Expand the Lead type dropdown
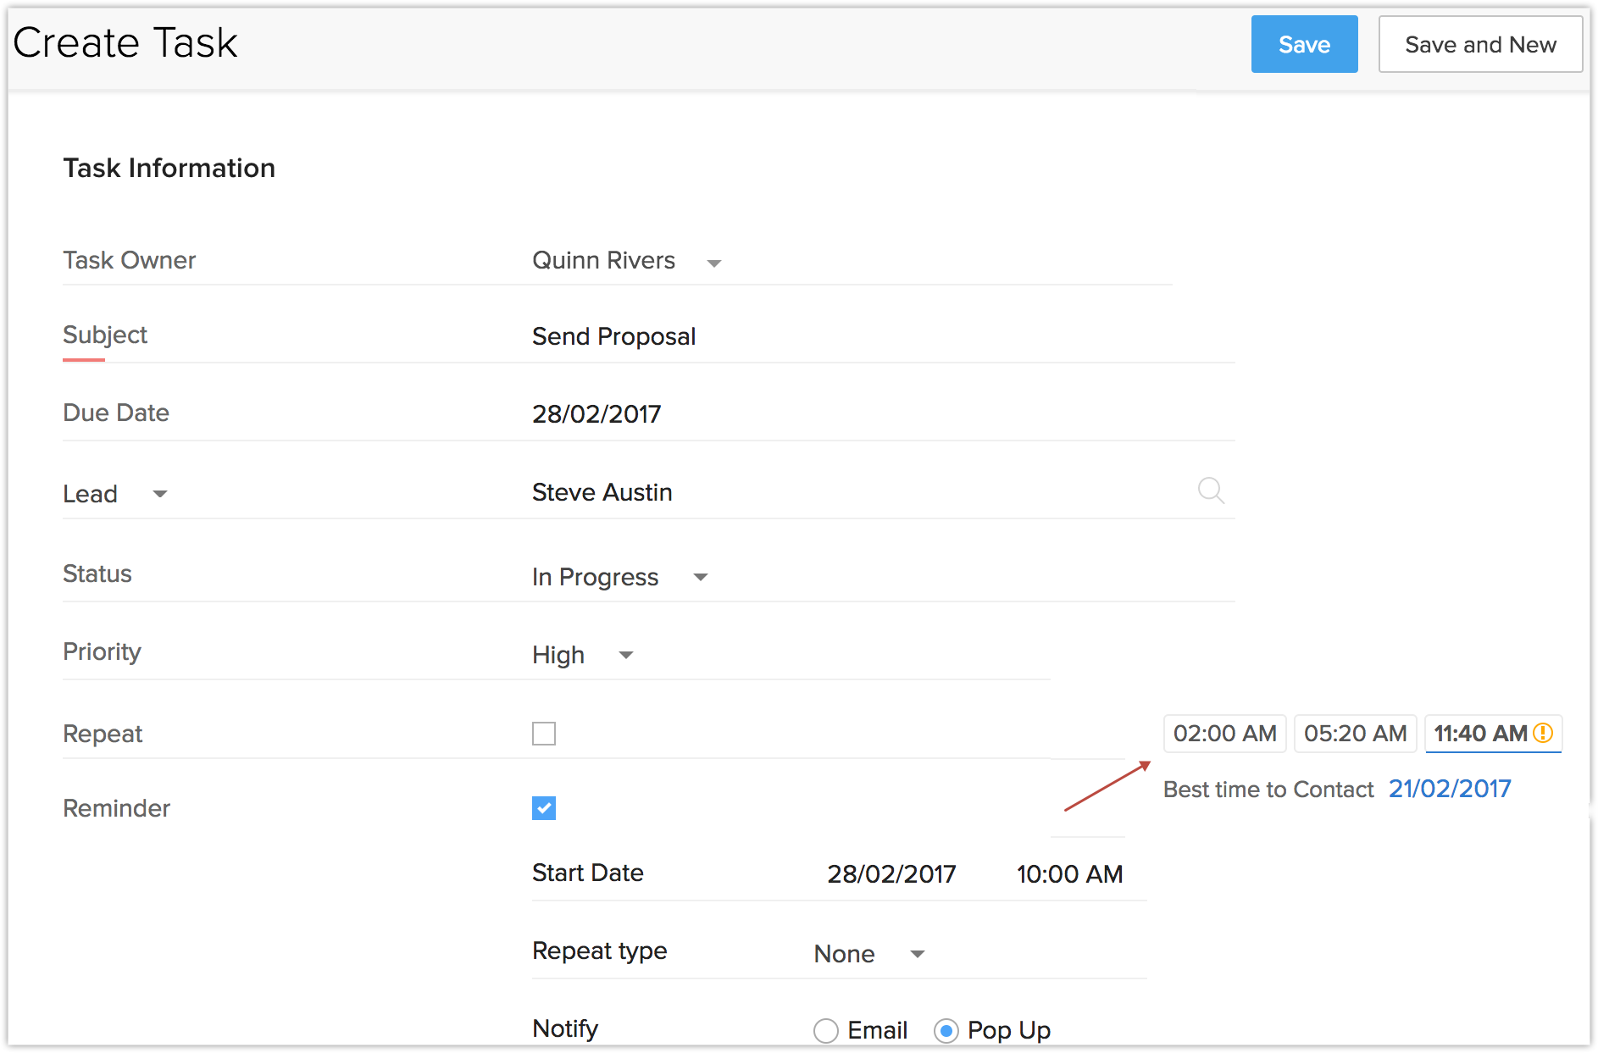 pyautogui.click(x=159, y=494)
